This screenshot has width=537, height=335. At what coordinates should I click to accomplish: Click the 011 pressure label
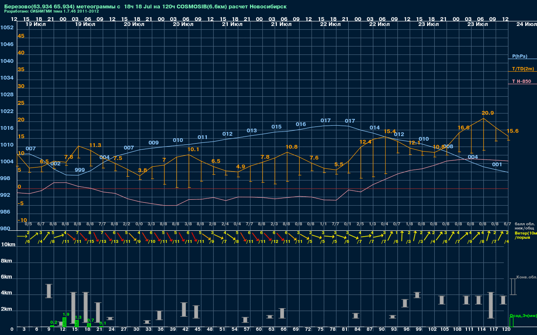pos(203,137)
